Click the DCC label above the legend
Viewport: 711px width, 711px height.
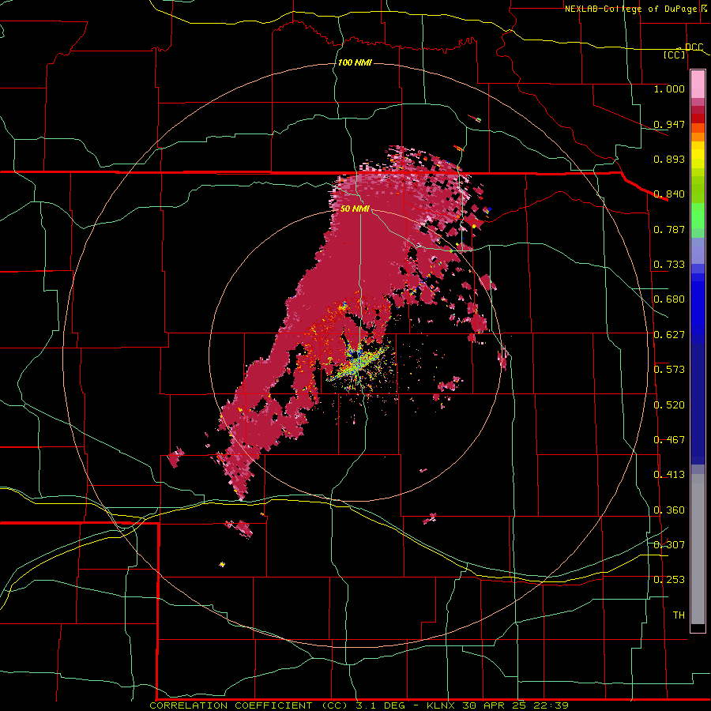(694, 47)
